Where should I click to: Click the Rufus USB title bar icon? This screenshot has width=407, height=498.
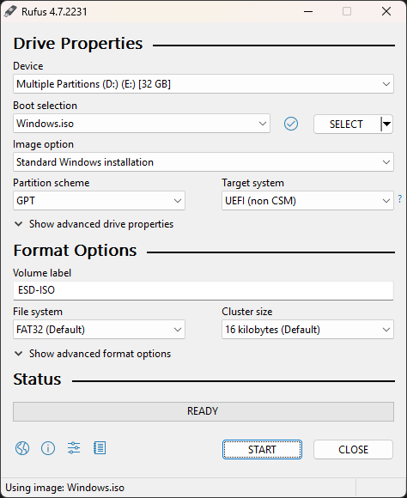tap(9, 12)
